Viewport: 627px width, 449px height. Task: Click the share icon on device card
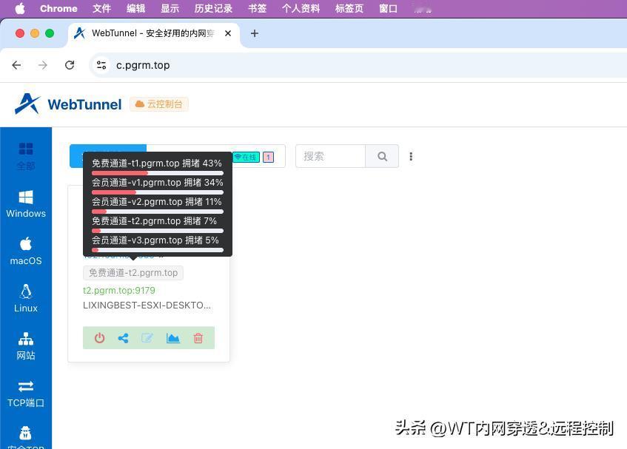pos(123,338)
